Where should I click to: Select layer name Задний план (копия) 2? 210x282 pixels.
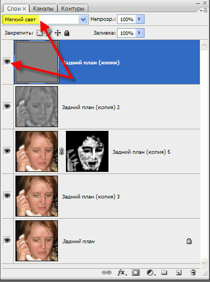[91, 107]
